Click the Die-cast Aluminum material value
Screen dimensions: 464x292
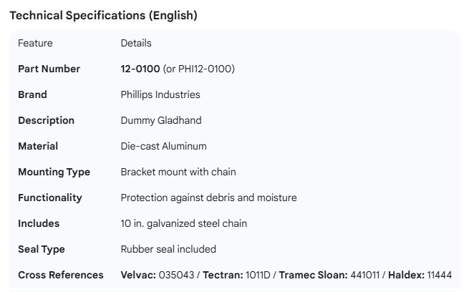tap(163, 146)
